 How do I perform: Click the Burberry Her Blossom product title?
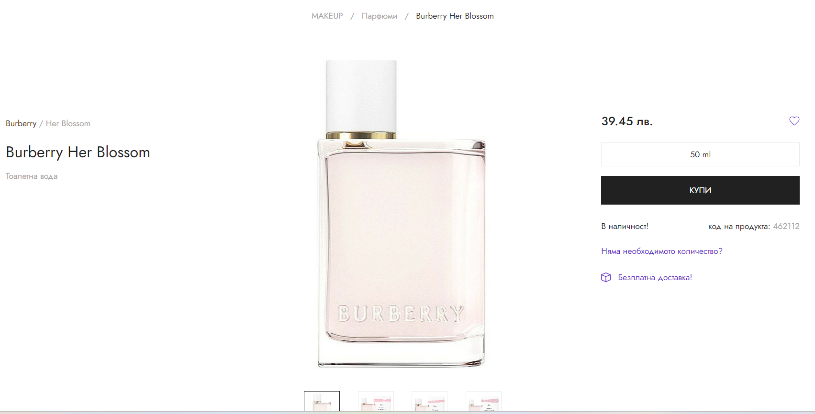click(x=78, y=152)
